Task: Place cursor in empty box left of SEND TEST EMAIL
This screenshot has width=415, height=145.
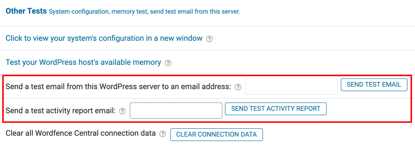Action: point(292,86)
